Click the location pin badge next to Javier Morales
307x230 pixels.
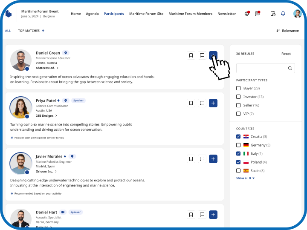[72, 156]
